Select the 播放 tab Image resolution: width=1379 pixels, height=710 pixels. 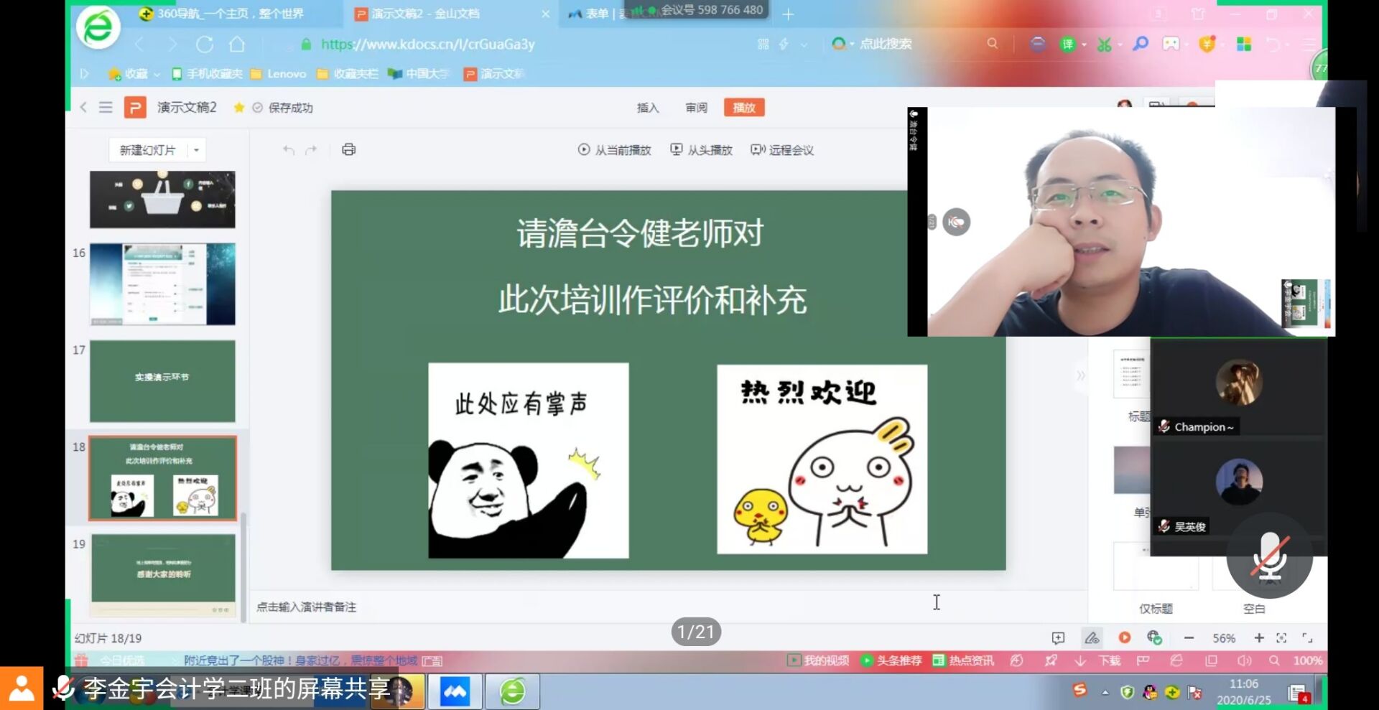click(x=744, y=108)
